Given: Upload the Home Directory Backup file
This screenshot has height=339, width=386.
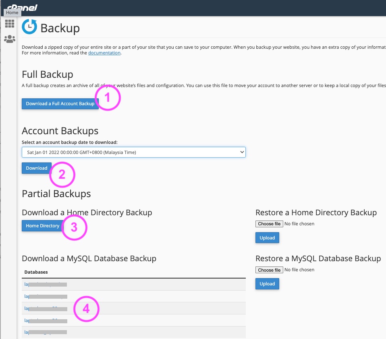Looking at the screenshot, I should [x=267, y=238].
